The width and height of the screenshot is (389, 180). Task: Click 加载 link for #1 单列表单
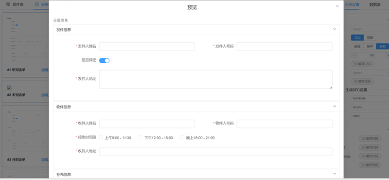[x=45, y=70]
